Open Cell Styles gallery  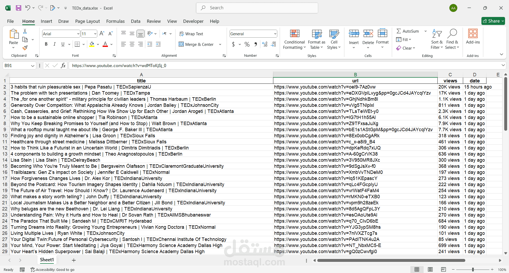pyautogui.click(x=334, y=39)
